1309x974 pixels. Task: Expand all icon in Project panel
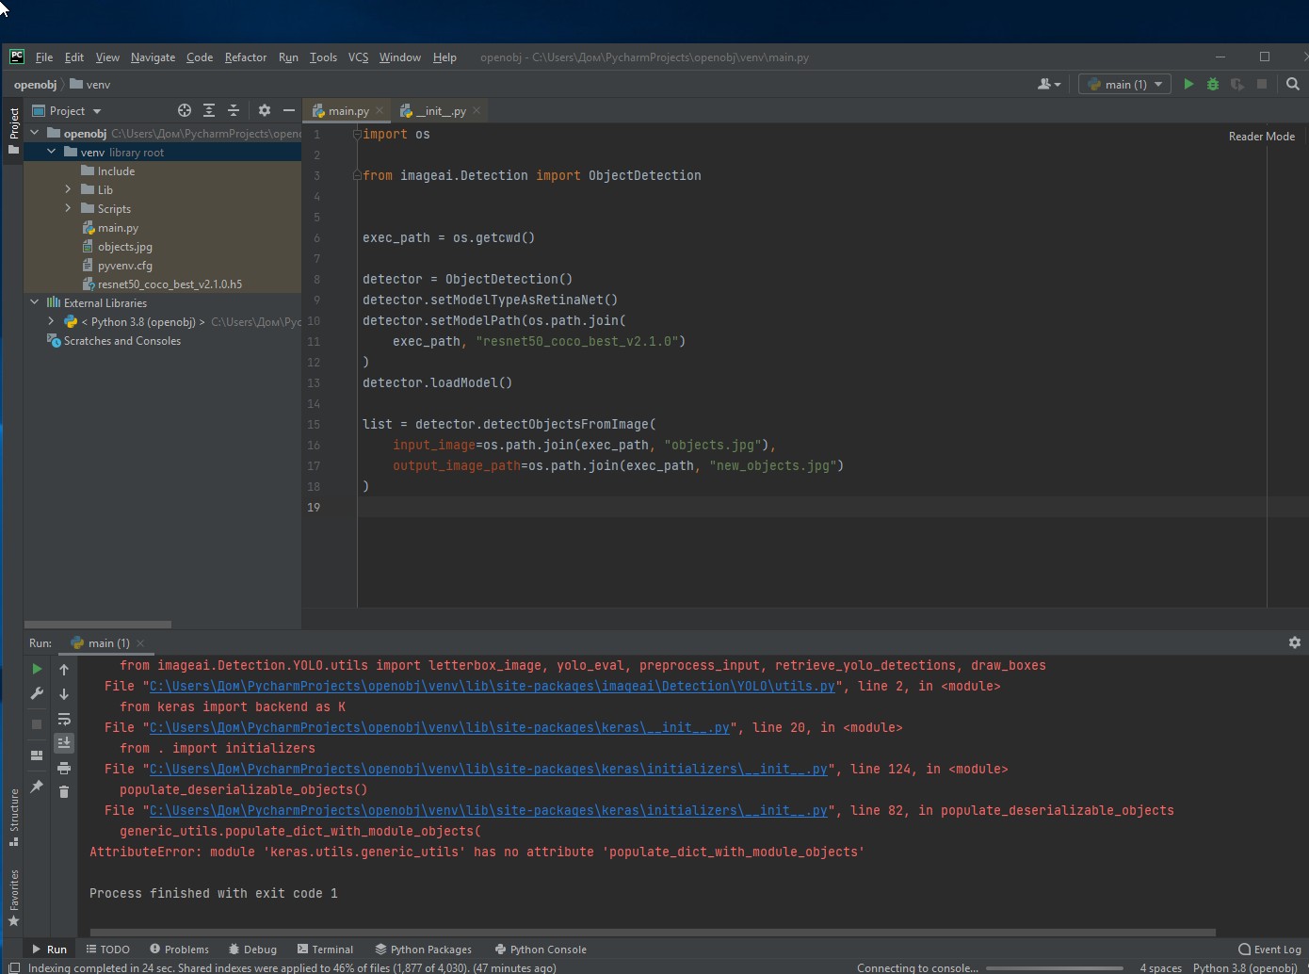(209, 110)
